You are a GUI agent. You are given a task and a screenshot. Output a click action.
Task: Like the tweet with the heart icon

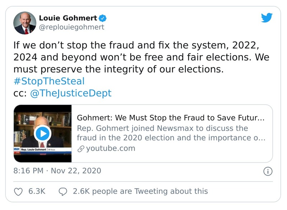coord(18,191)
